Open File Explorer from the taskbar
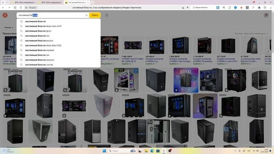The height and width of the screenshot is (154, 274). click(x=146, y=151)
